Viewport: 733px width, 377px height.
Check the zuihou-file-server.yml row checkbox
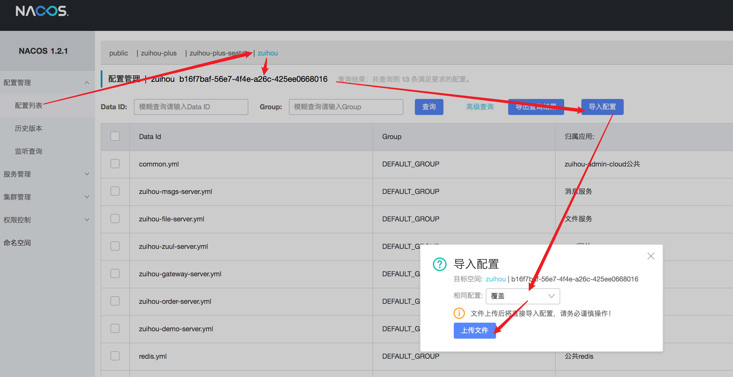click(x=115, y=219)
